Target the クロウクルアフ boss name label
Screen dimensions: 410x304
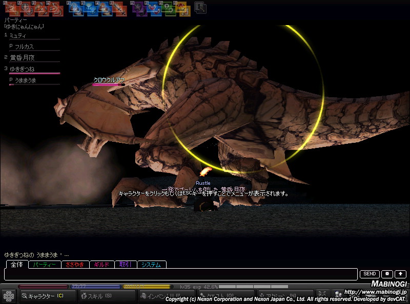coord(109,80)
